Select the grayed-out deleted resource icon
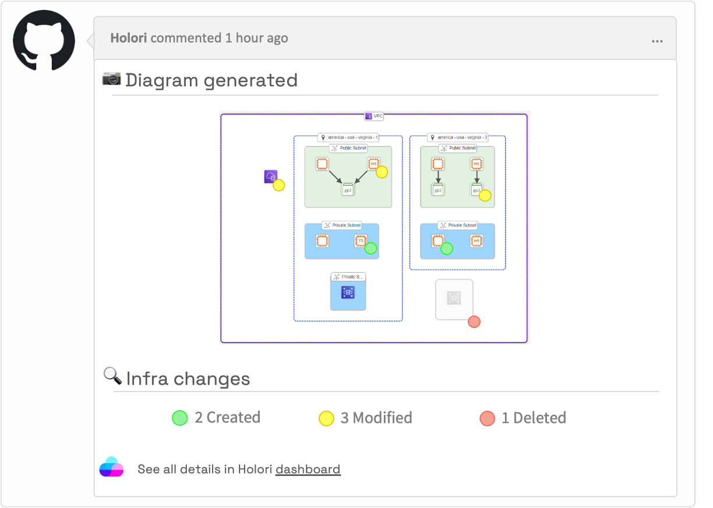This screenshot has height=508, width=713. [x=454, y=299]
